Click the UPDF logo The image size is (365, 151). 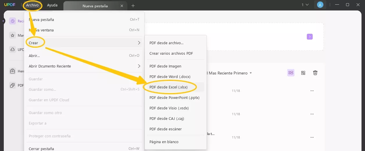pos(10,5)
